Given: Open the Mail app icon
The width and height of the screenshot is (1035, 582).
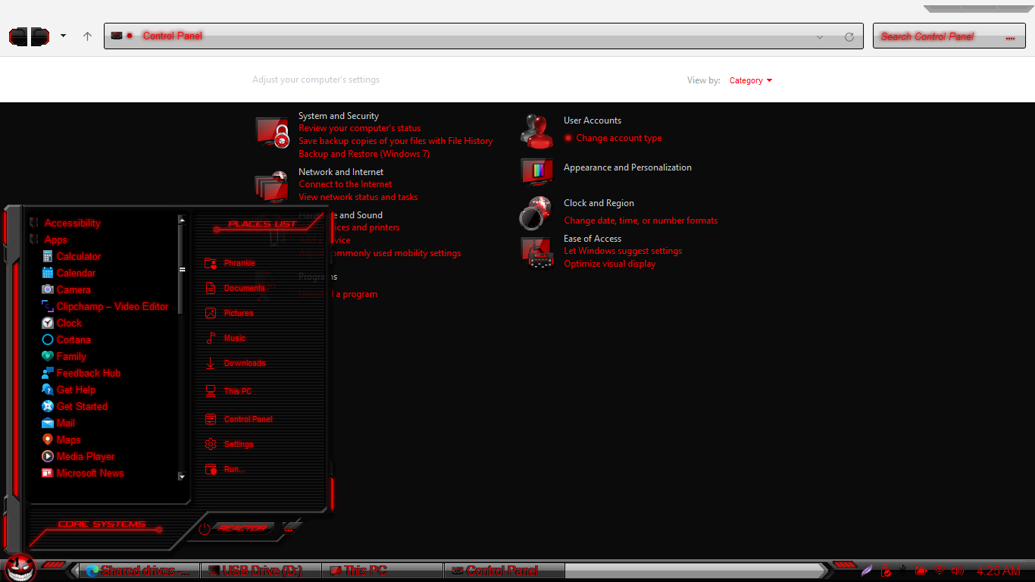Looking at the screenshot, I should (48, 423).
